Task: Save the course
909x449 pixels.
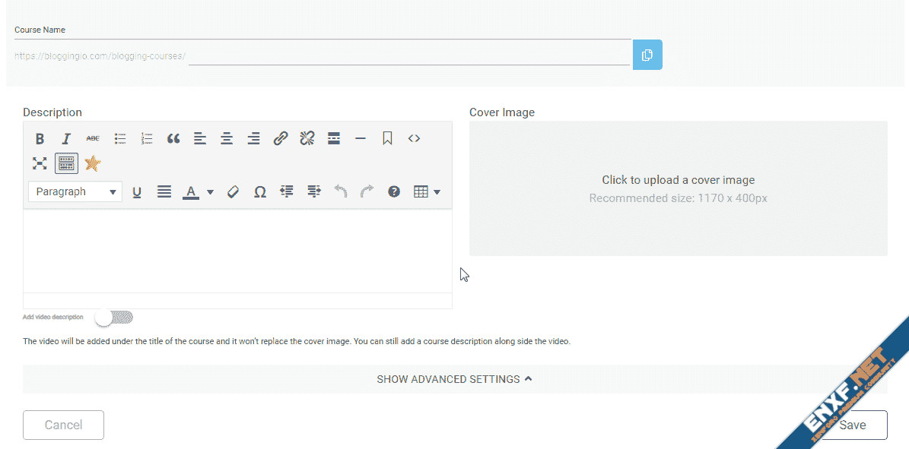Action: pos(852,425)
